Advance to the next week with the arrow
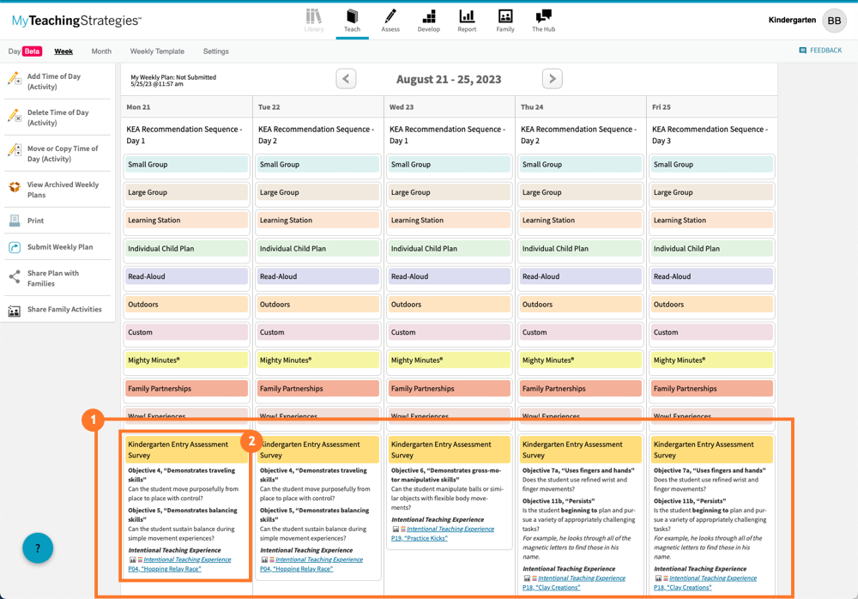The width and height of the screenshot is (858, 599). (x=552, y=78)
